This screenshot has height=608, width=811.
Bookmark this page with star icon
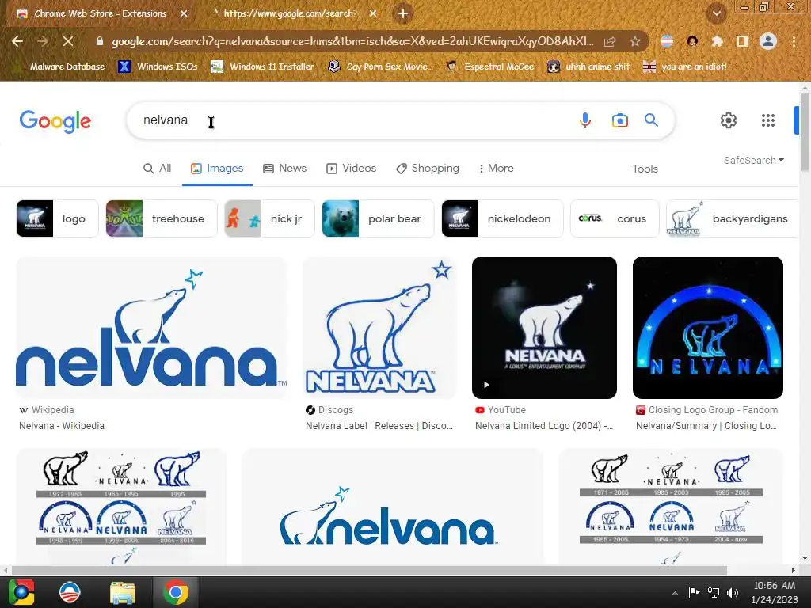click(635, 41)
